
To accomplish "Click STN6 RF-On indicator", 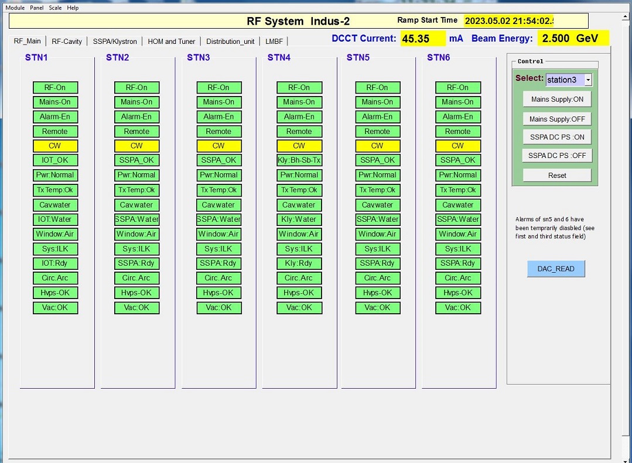I will pyautogui.click(x=458, y=87).
